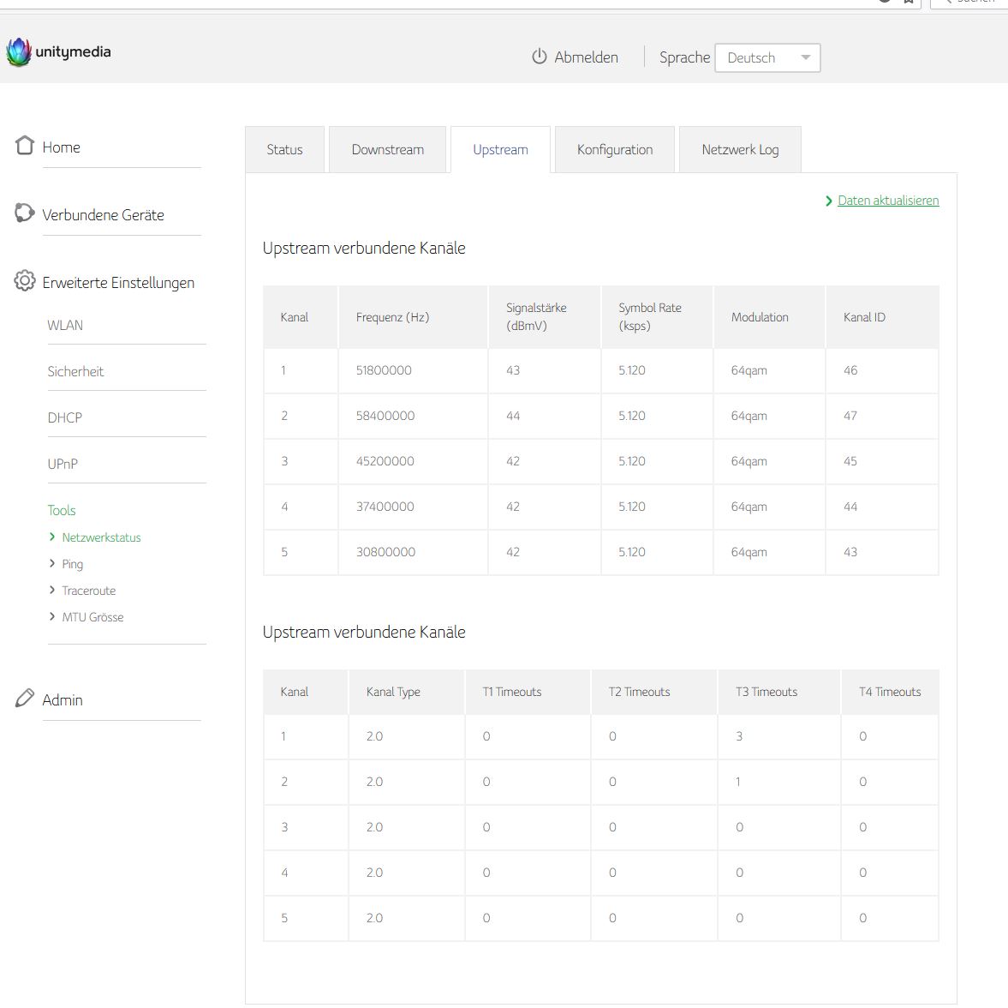Image resolution: width=1008 pixels, height=1008 pixels.
Task: Click T3 Timeouts value 1 for channel 2
Action: click(738, 783)
